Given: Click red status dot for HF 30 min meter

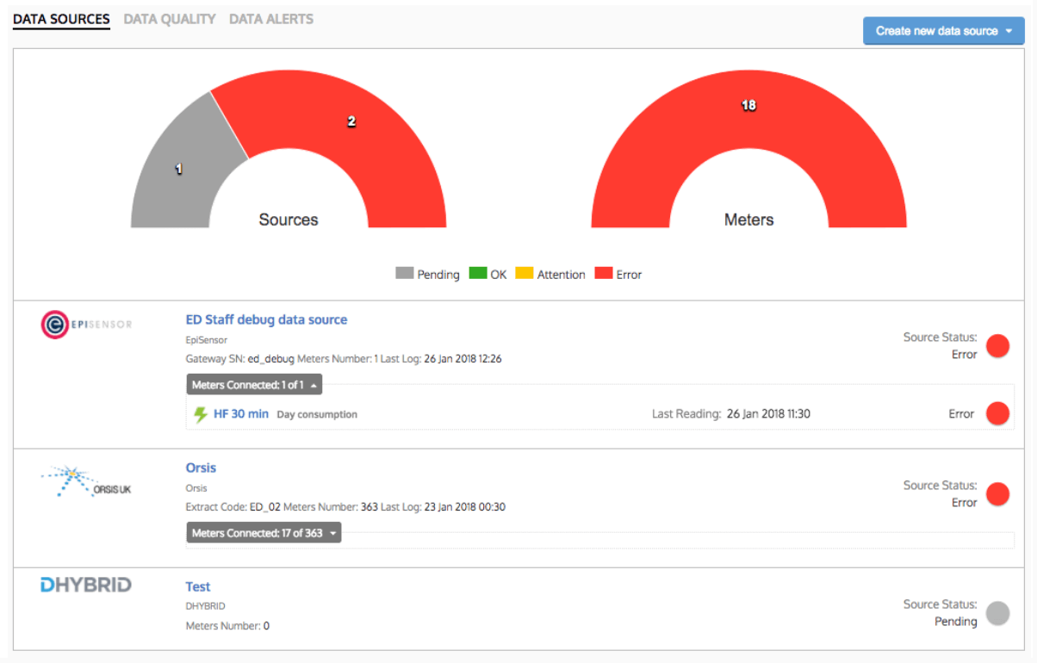Looking at the screenshot, I should click(x=997, y=413).
